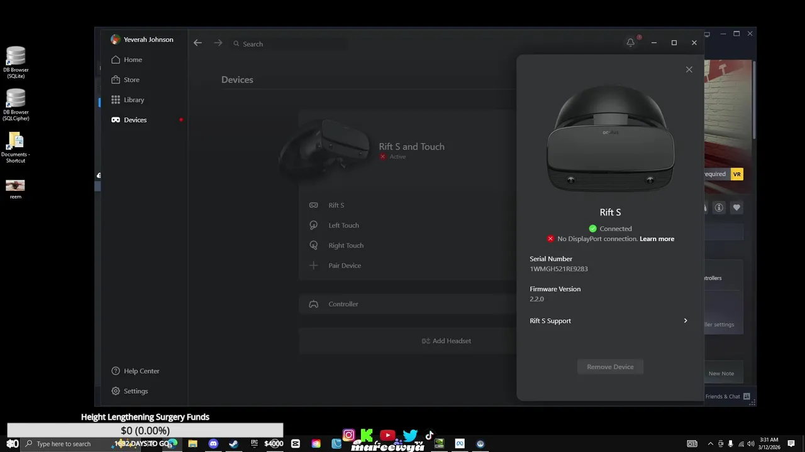Open Friends & Chat in Steam window
805x452 pixels.
(728, 397)
